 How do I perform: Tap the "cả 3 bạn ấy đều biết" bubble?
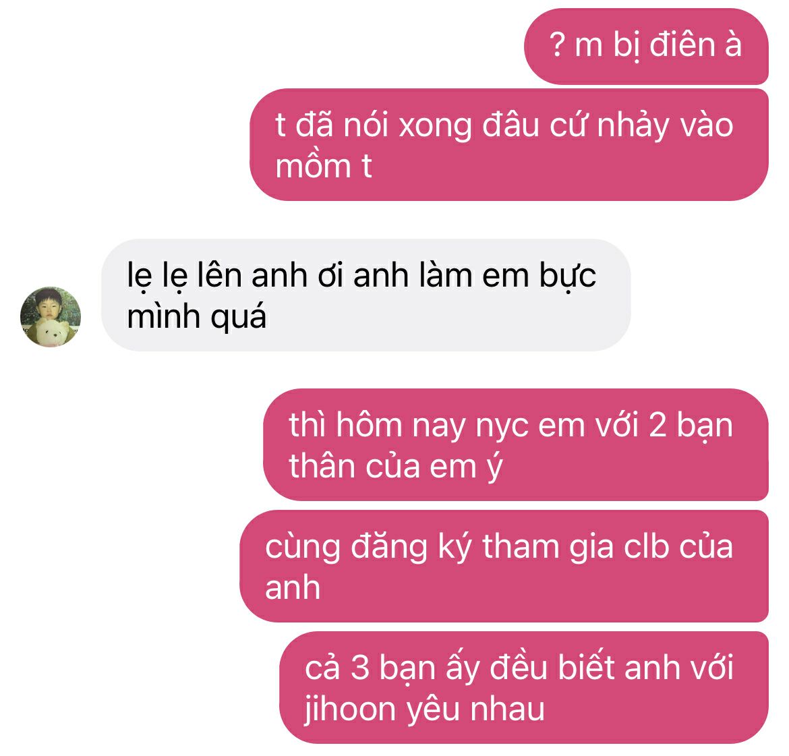(x=524, y=687)
